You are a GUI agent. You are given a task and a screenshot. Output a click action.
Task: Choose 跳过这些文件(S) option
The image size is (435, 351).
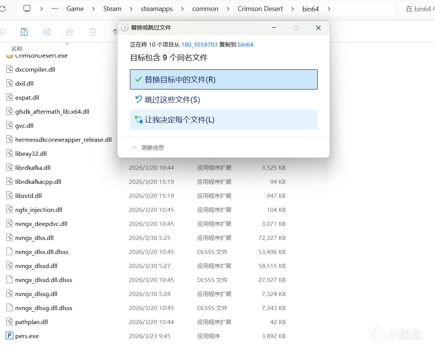tap(224, 100)
